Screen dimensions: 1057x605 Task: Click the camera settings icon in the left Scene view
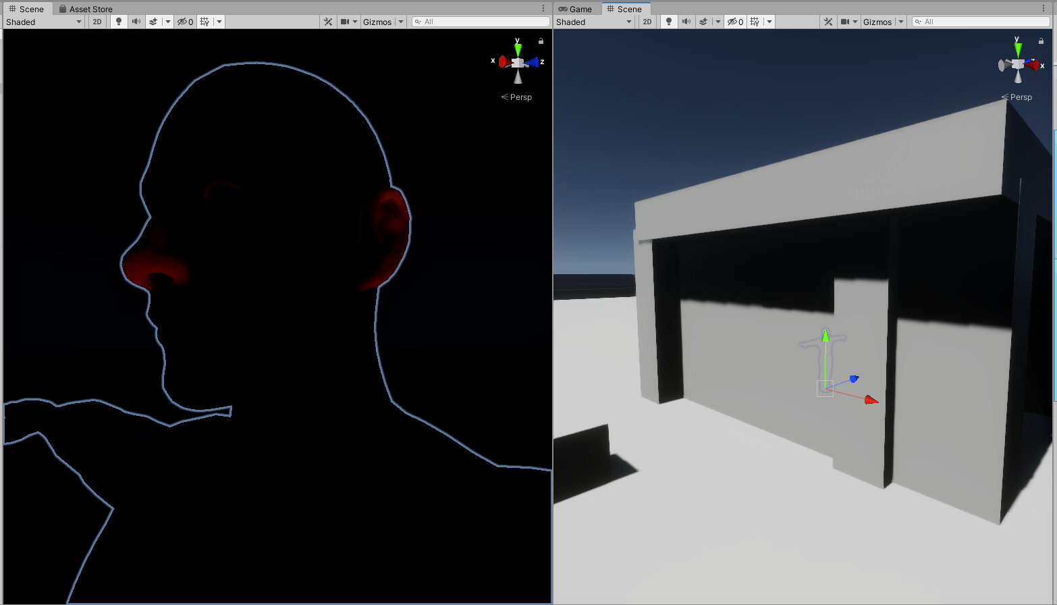[x=344, y=21]
